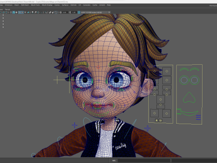Select top-right slider box diamond handle
The image size is (217, 163).
[167, 71]
